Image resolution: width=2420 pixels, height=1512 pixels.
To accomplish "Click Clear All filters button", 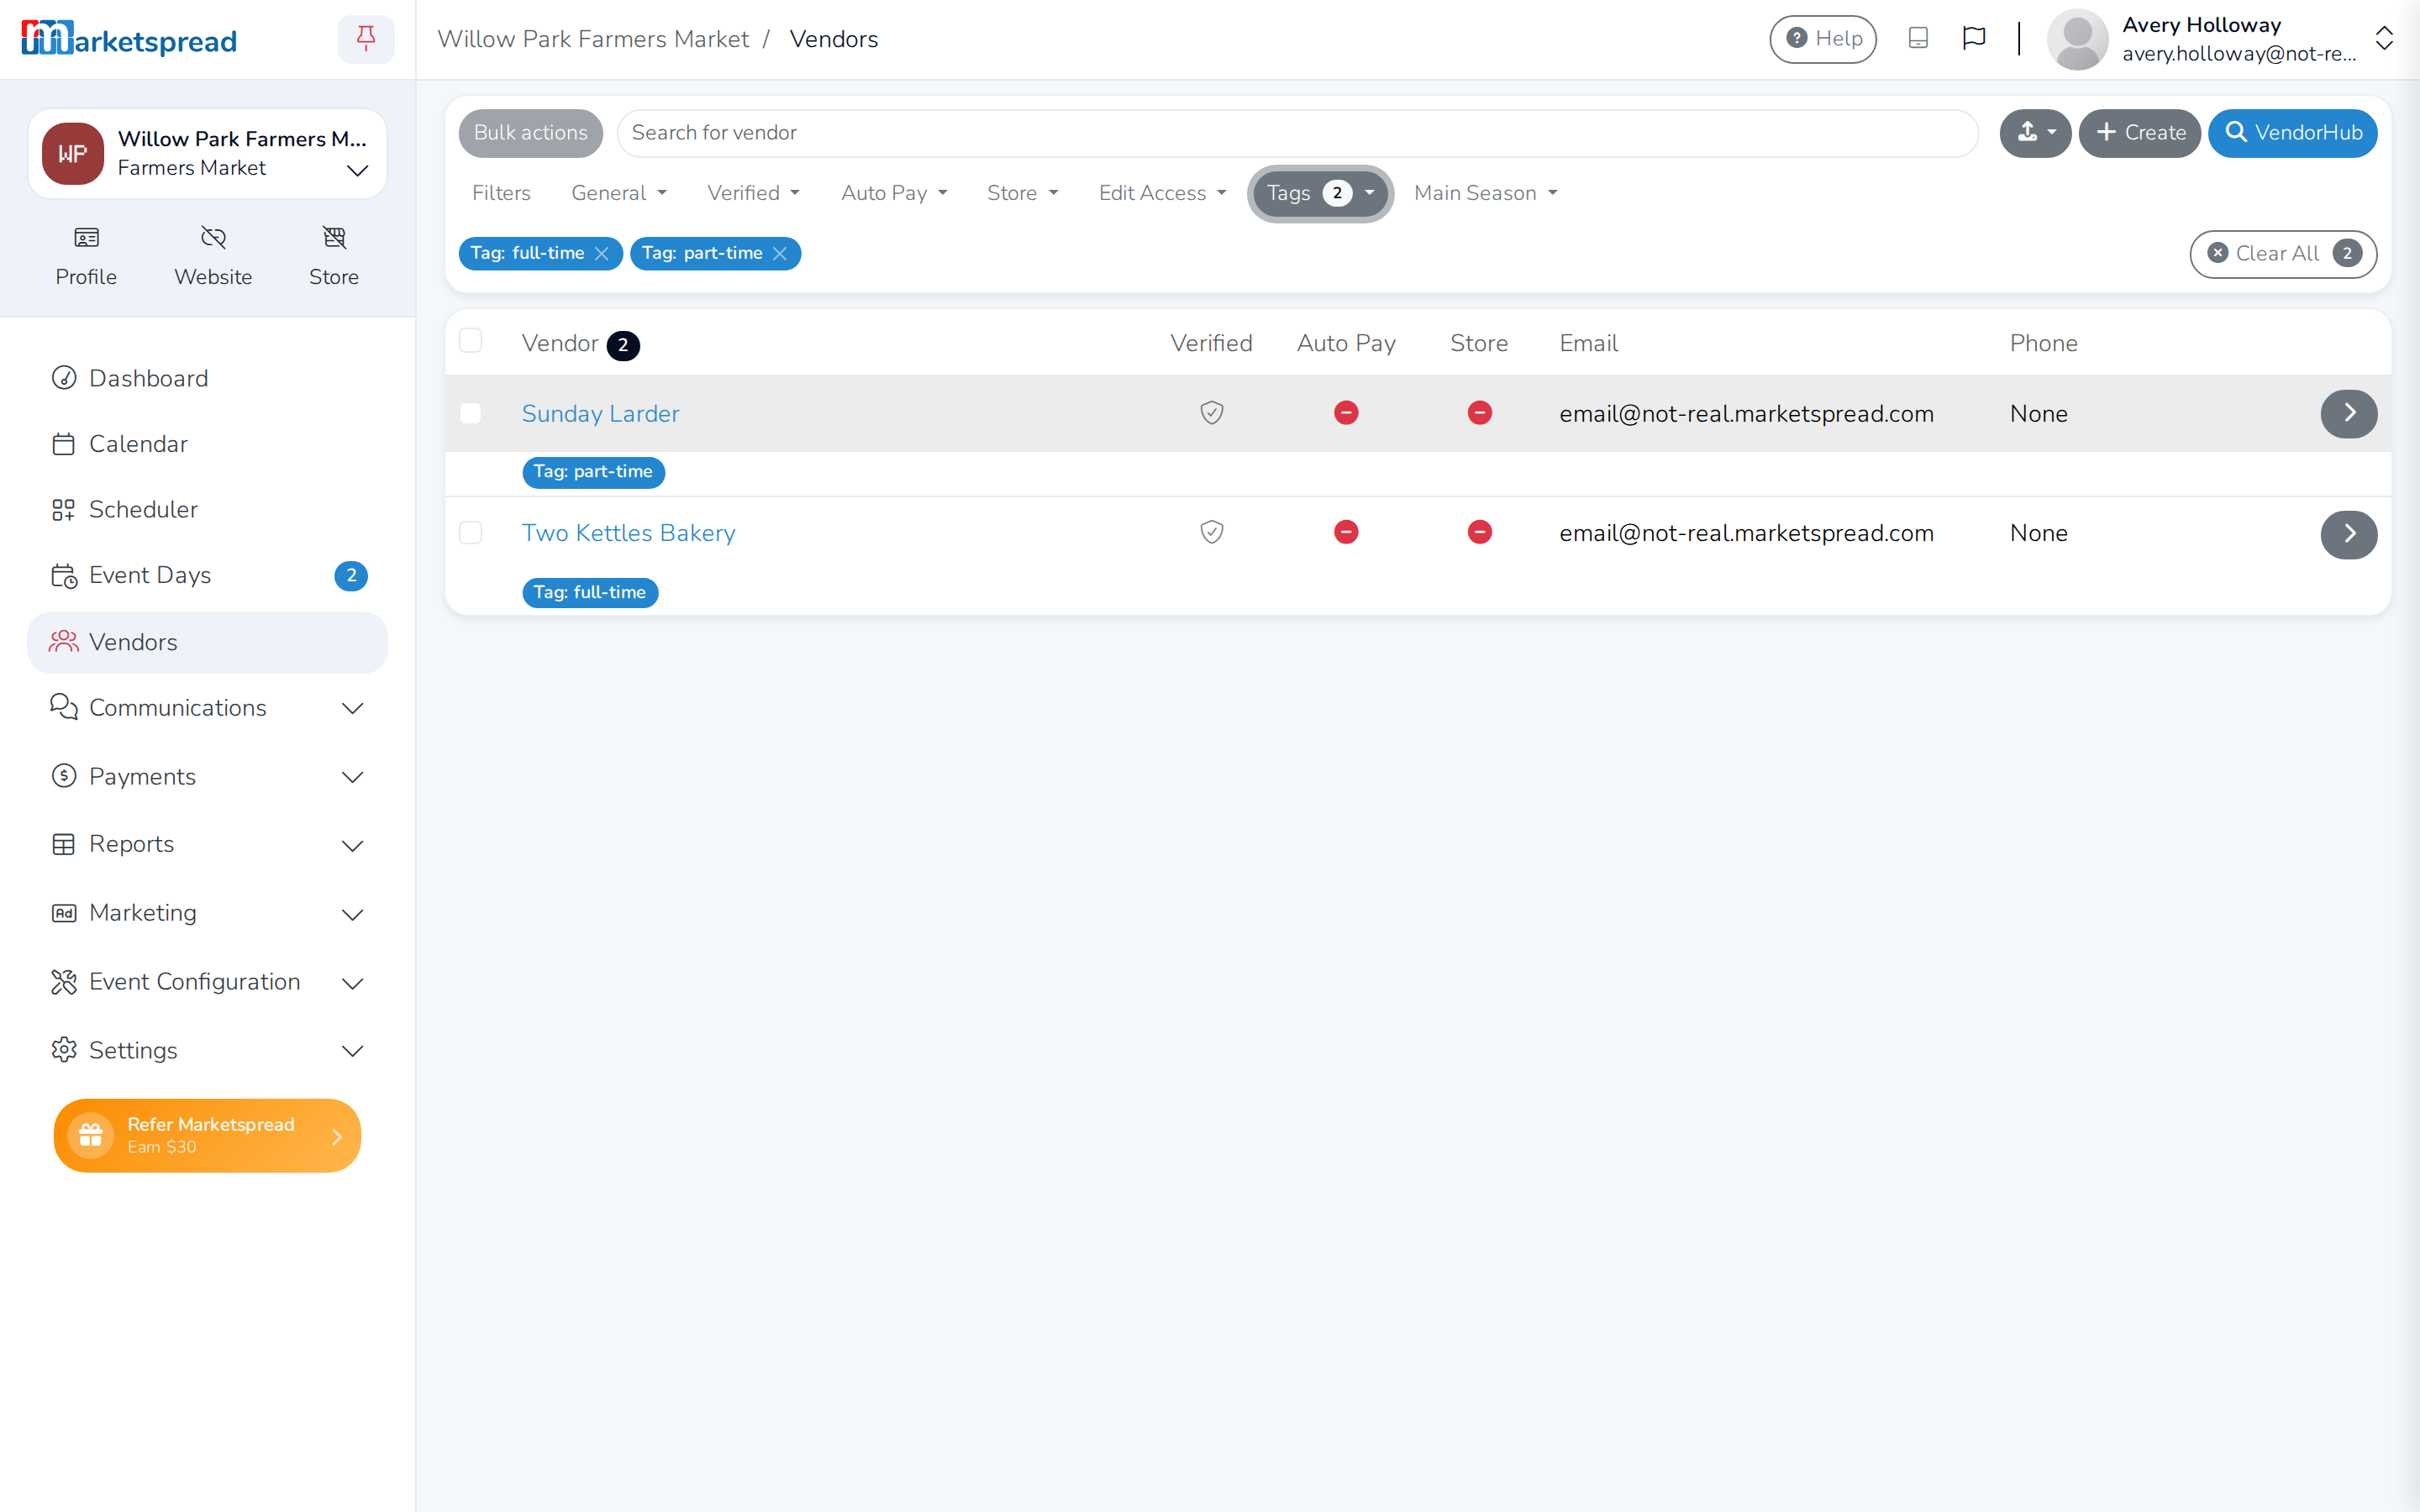I will point(2283,254).
